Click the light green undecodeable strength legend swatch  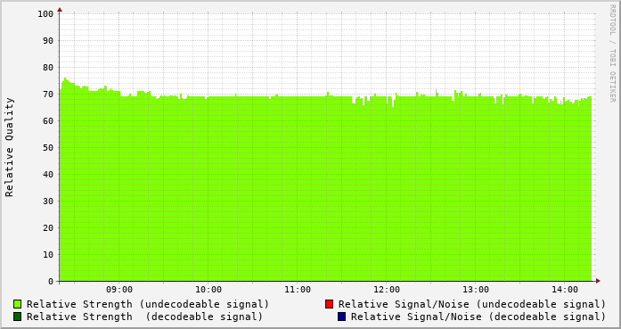17,304
